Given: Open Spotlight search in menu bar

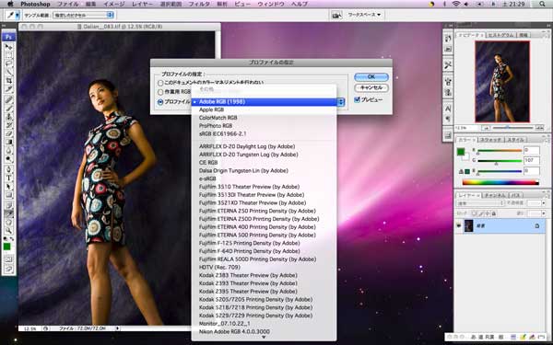Looking at the screenshot, I should 542,5.
